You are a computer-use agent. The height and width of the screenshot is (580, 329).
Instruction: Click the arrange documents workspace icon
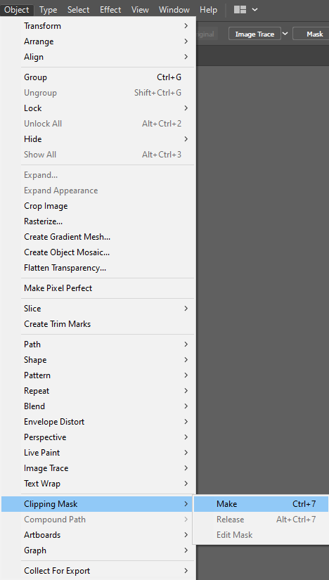(240, 10)
